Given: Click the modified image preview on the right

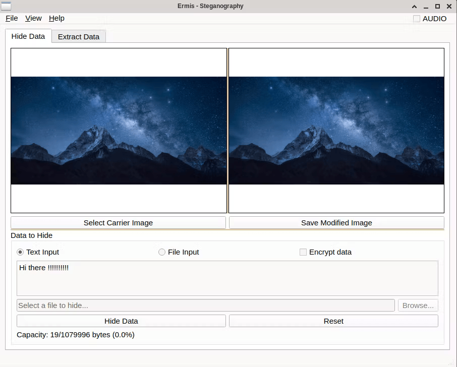Looking at the screenshot, I should (336, 131).
